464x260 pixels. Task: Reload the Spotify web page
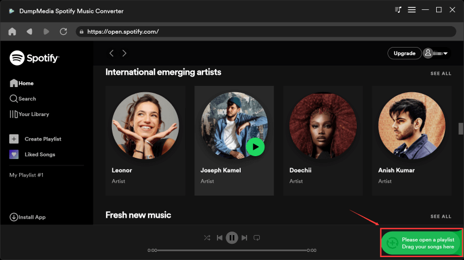pyautogui.click(x=63, y=31)
